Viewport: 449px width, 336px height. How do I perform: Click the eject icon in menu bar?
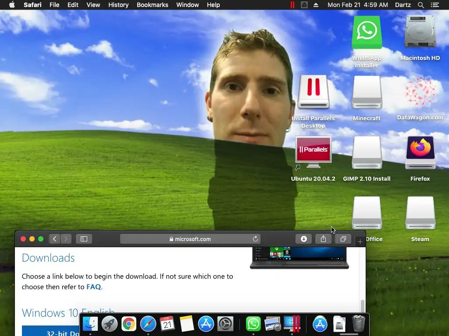coord(316,5)
